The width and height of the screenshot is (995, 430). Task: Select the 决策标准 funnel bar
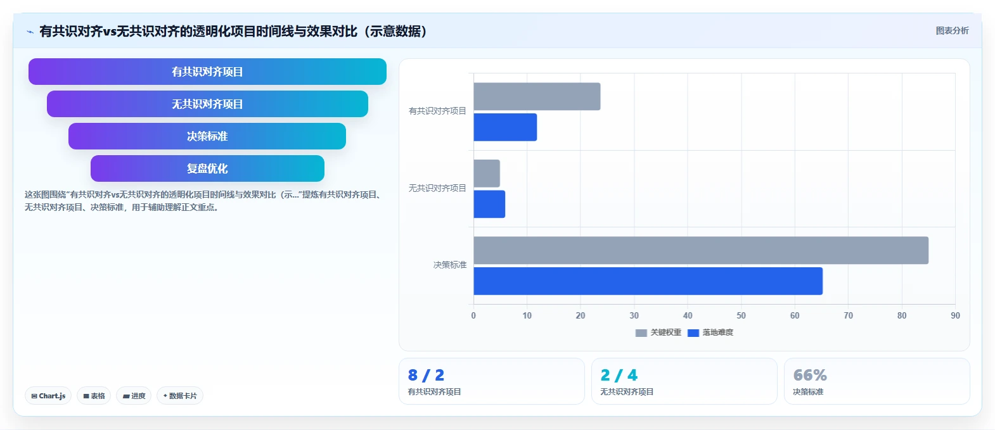pos(207,136)
